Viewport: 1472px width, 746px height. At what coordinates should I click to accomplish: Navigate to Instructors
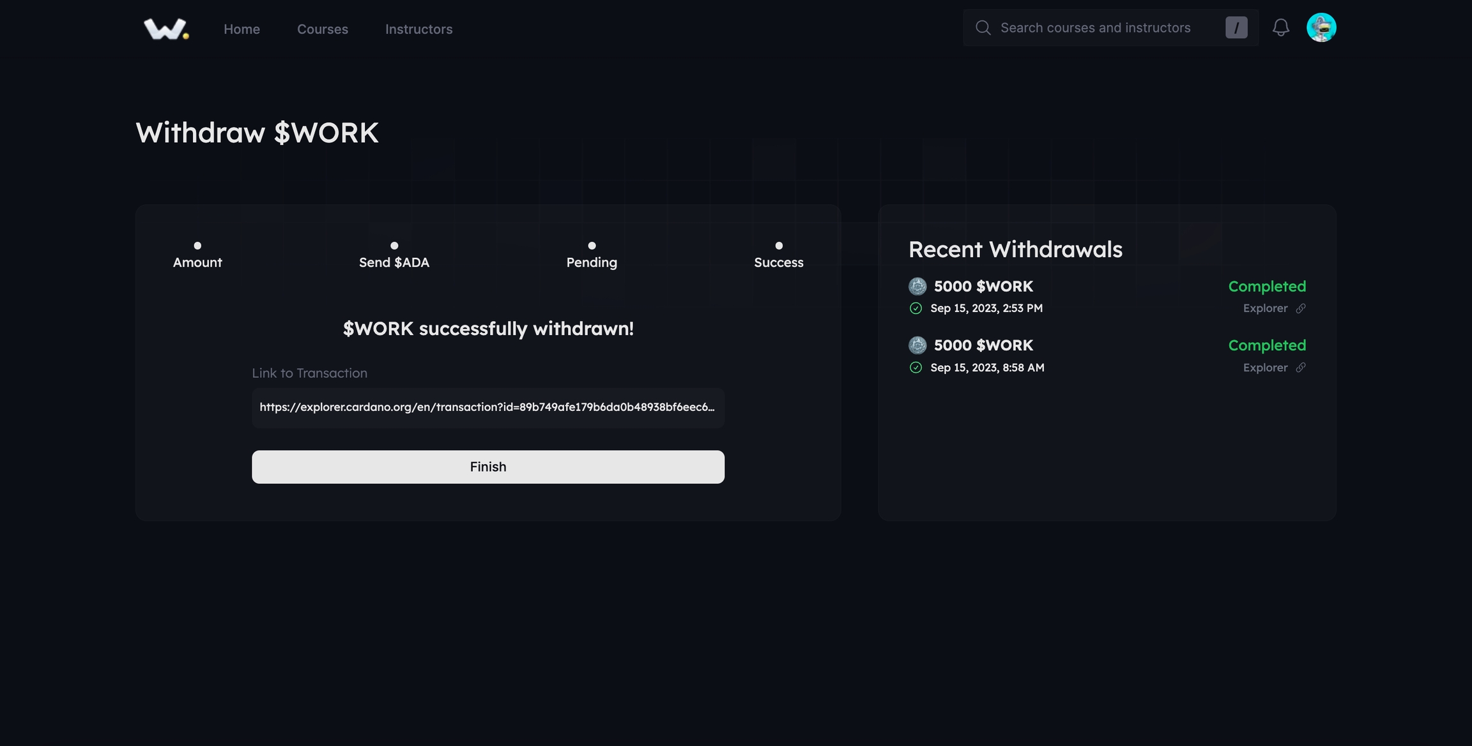pos(418,29)
